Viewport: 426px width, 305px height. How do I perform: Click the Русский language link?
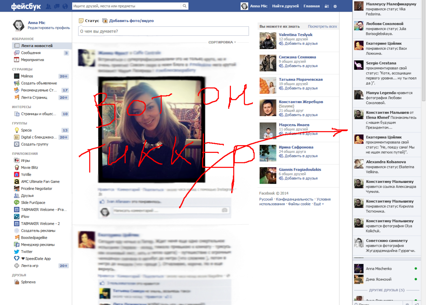[x=266, y=199]
